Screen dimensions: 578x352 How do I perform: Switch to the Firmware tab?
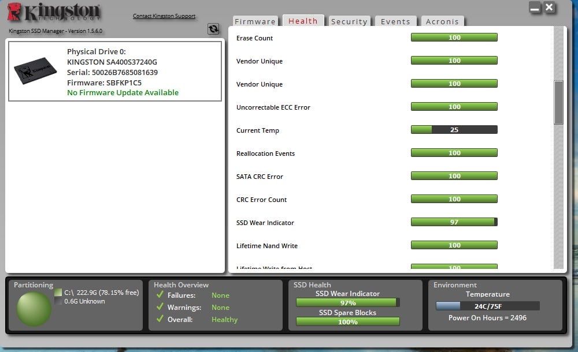[255, 21]
